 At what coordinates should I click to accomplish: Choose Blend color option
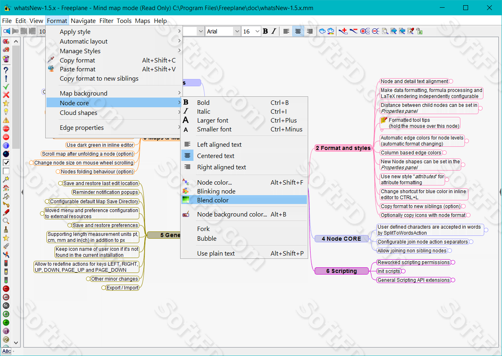(244, 200)
